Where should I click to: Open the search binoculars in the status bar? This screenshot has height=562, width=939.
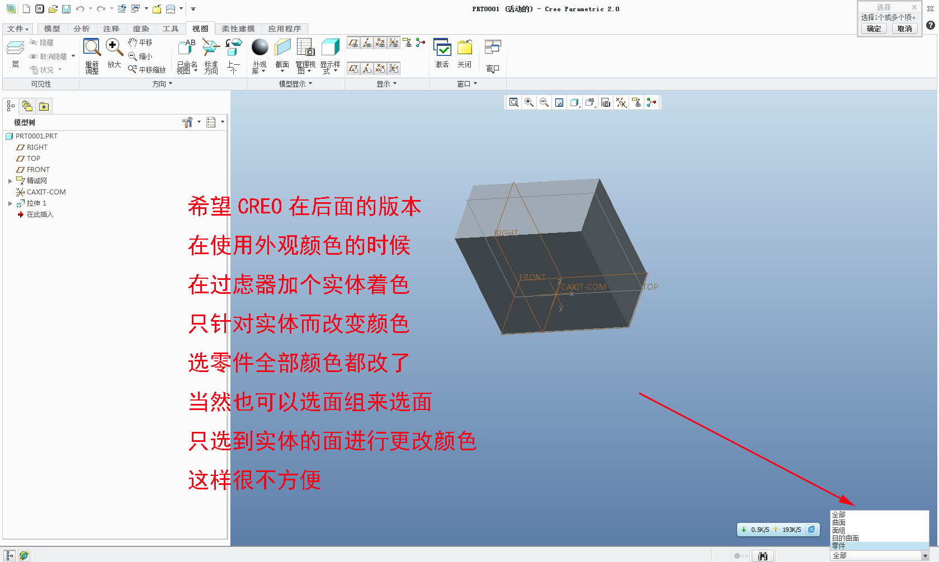click(763, 556)
